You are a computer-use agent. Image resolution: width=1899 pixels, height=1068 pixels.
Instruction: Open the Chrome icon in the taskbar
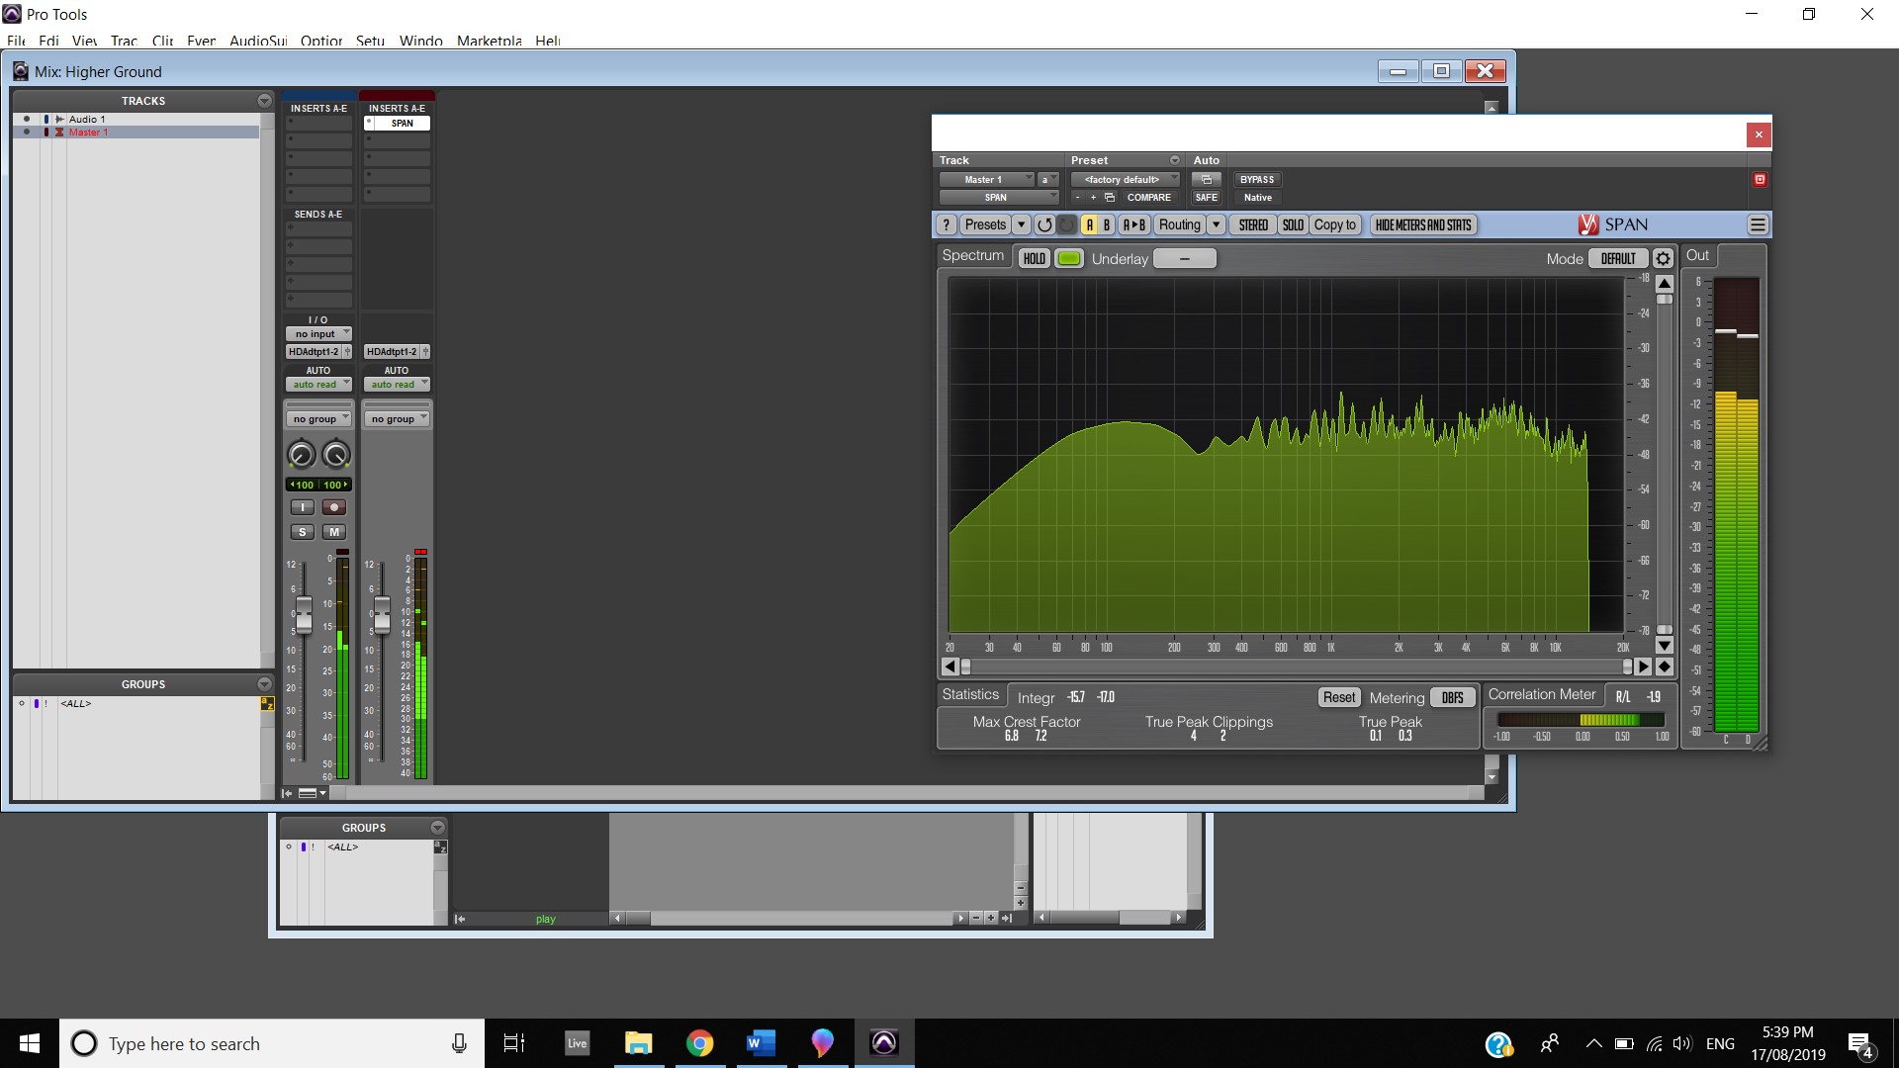[x=699, y=1043]
